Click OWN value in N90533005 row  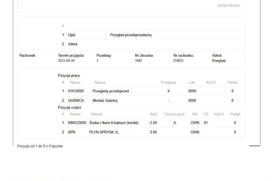coord(195,123)
